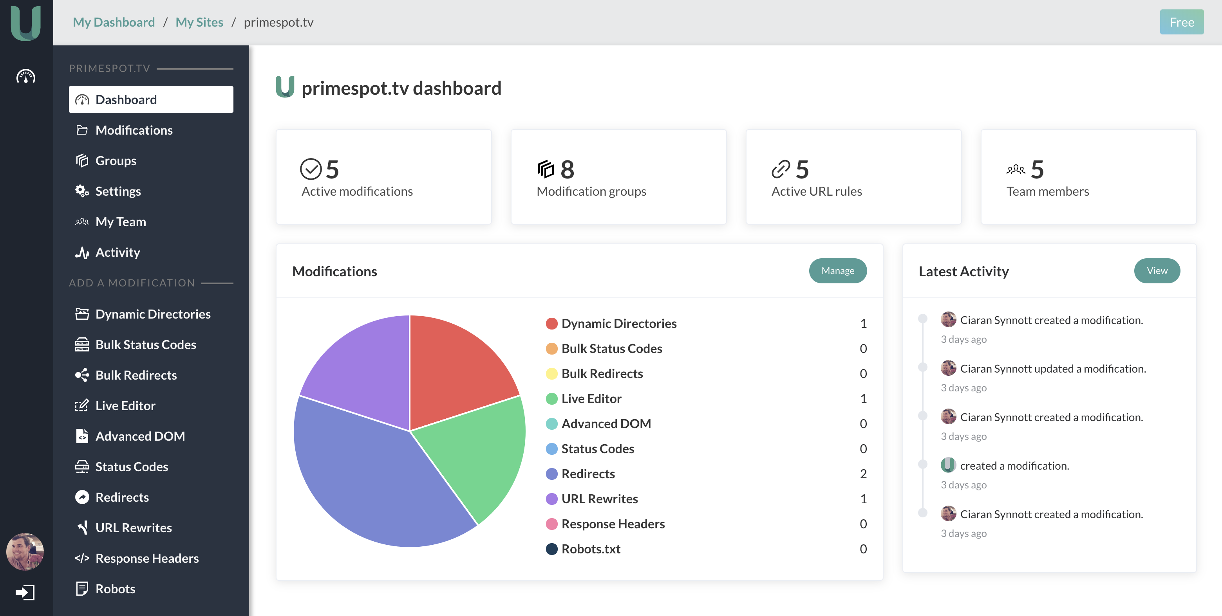Click the link chain icon on Active URL rules

(781, 169)
